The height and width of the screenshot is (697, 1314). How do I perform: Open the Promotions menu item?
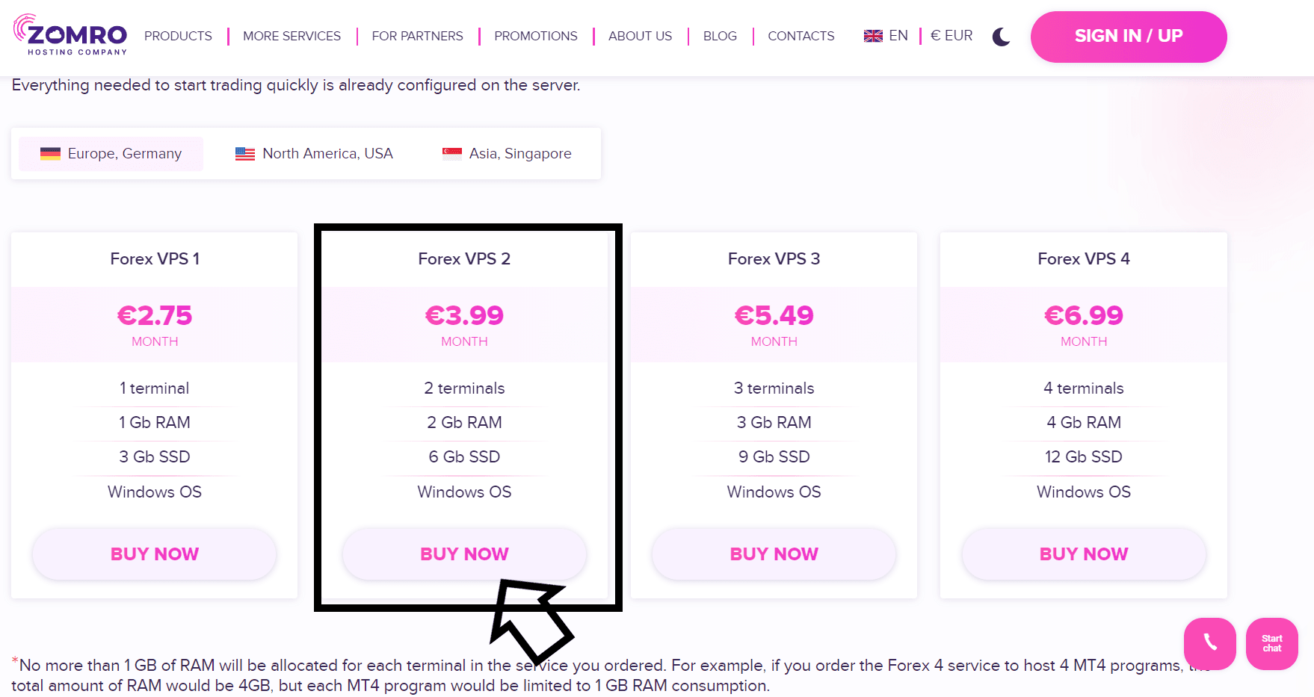click(x=535, y=36)
